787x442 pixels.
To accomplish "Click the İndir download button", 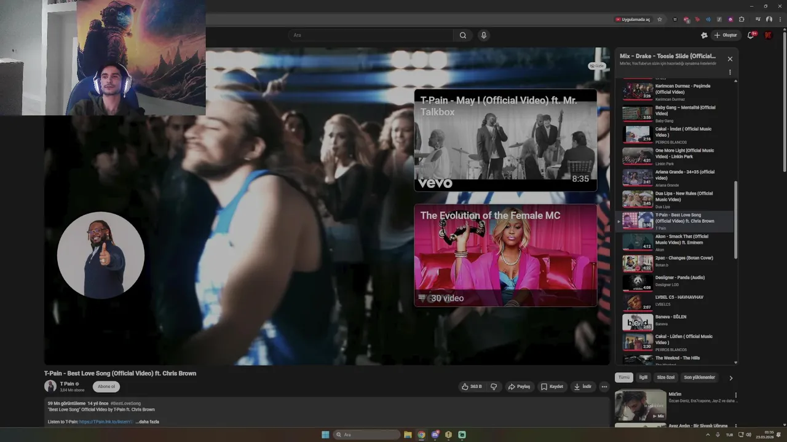I will tap(582, 387).
